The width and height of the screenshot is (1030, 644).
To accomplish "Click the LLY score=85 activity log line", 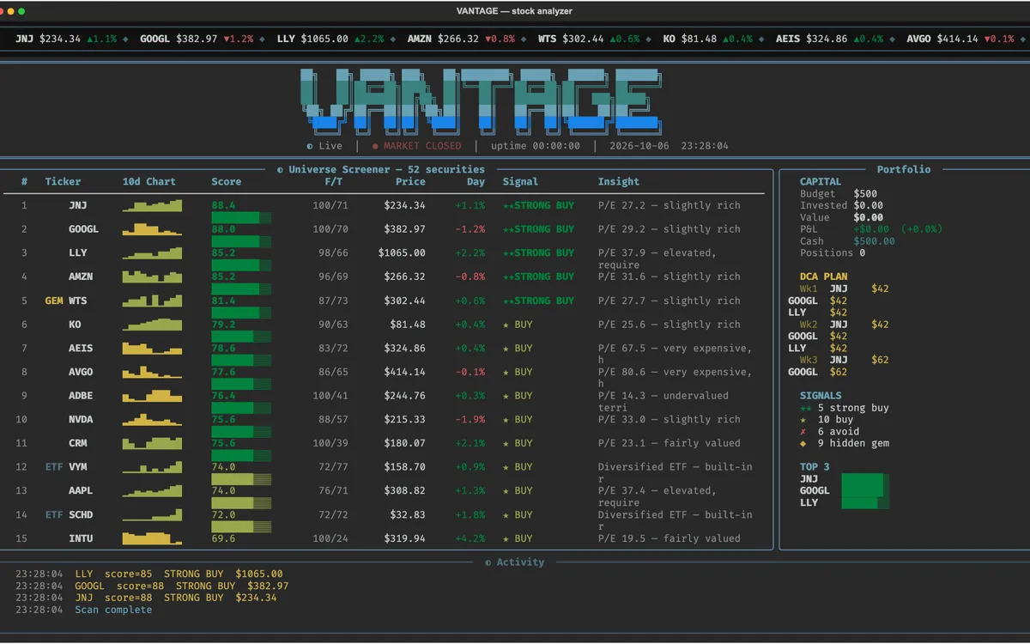I will [148, 574].
